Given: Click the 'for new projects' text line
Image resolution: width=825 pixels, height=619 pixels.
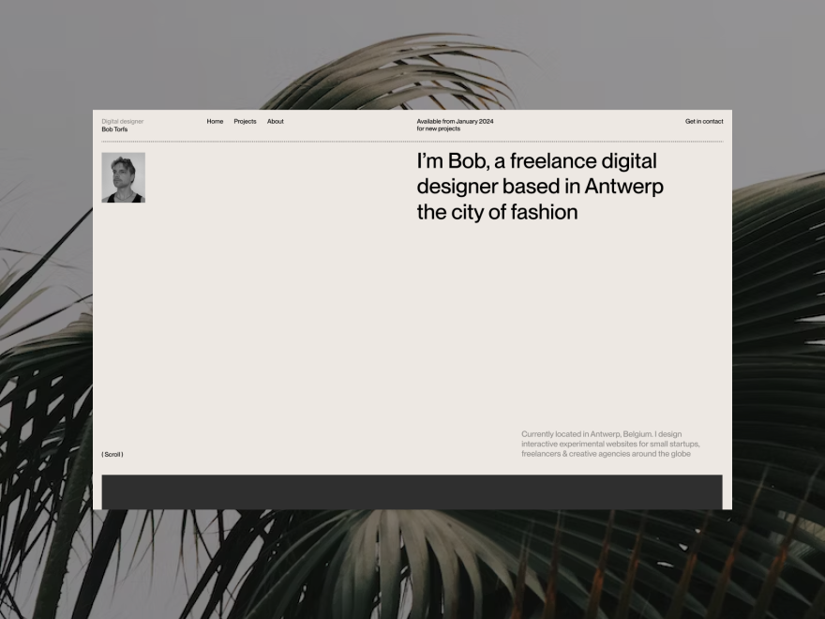Looking at the screenshot, I should [x=439, y=129].
